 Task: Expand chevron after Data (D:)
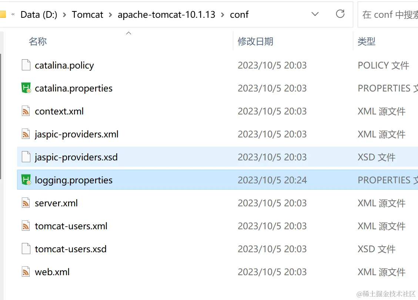coord(64,15)
